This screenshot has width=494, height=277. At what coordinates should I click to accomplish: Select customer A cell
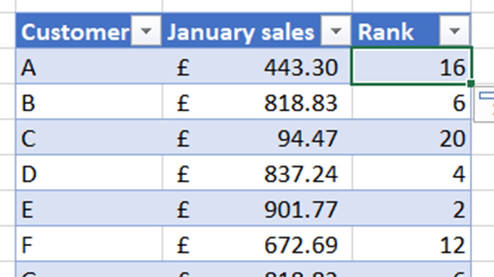click(89, 67)
